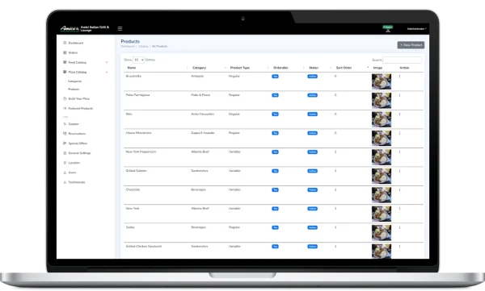The height and width of the screenshot is (291, 485).
Task: Sort table by Name column
Action: (132, 68)
